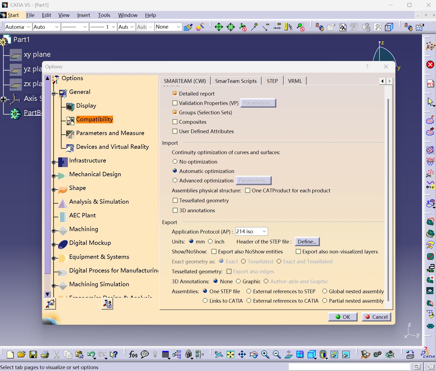This screenshot has height=371, width=436.
Task: Enable User Defined Attributes checkbox
Action: coord(175,131)
